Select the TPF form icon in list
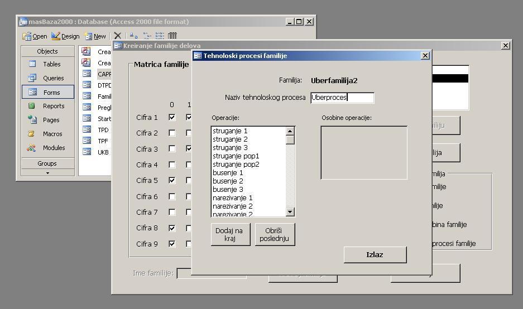Viewport: 523px width, 309px height. [x=87, y=141]
